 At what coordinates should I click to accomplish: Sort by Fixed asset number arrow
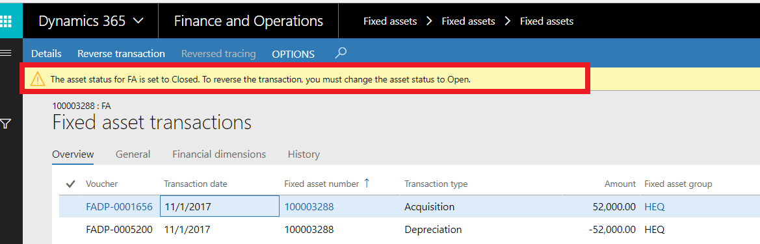[x=367, y=183]
